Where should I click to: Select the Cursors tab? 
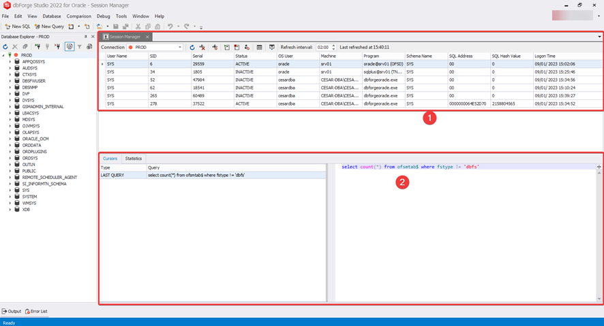click(110, 159)
